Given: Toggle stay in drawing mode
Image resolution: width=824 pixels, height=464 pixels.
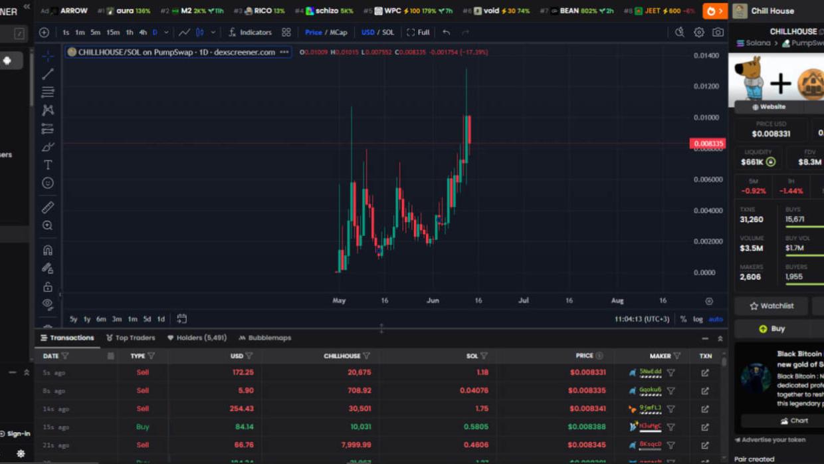Looking at the screenshot, I should point(48,269).
